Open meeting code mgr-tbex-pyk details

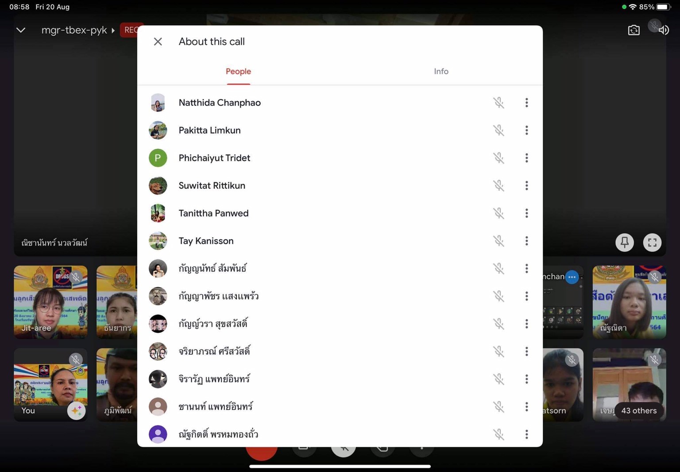click(x=78, y=30)
